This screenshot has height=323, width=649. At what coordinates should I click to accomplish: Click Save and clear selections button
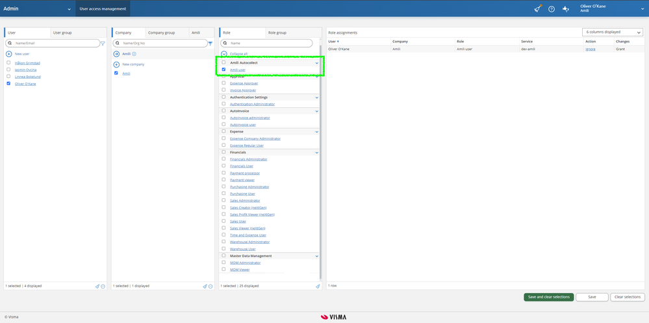tap(548, 297)
